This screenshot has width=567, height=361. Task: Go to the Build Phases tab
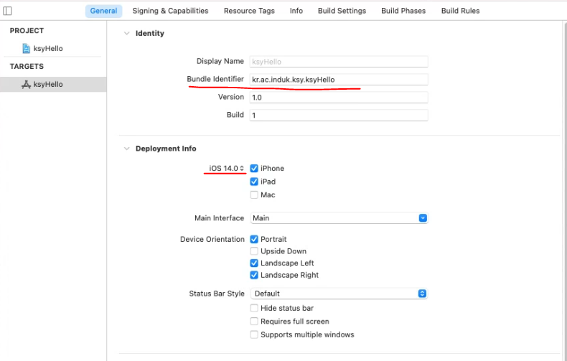click(x=403, y=11)
